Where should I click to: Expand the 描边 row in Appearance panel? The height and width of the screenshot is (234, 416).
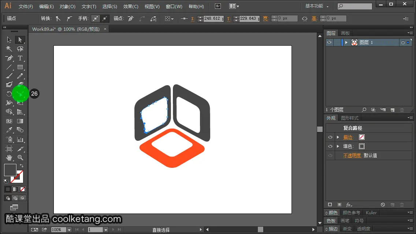[x=338, y=137]
